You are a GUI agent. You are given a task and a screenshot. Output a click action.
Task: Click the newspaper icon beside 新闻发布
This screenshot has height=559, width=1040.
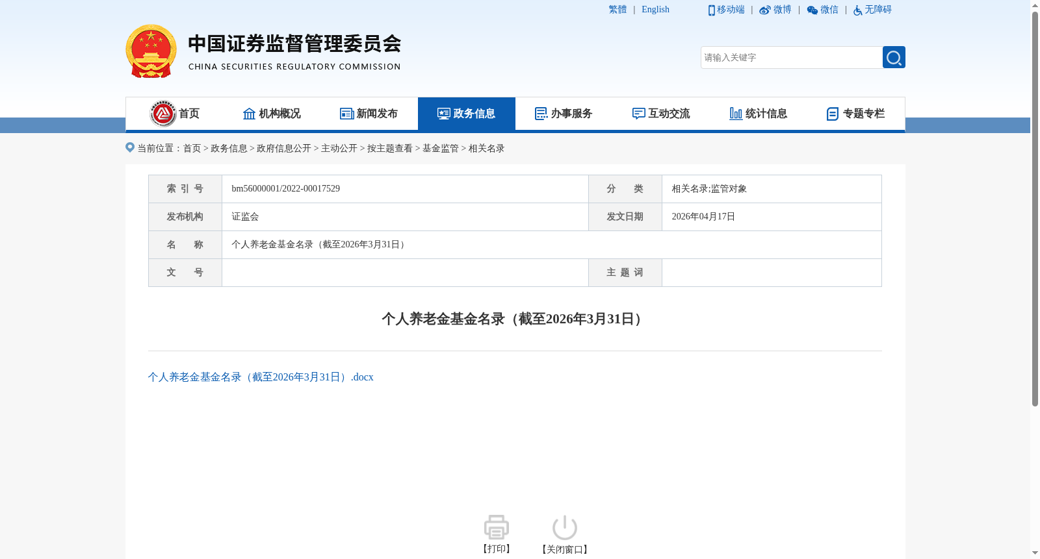click(x=346, y=114)
